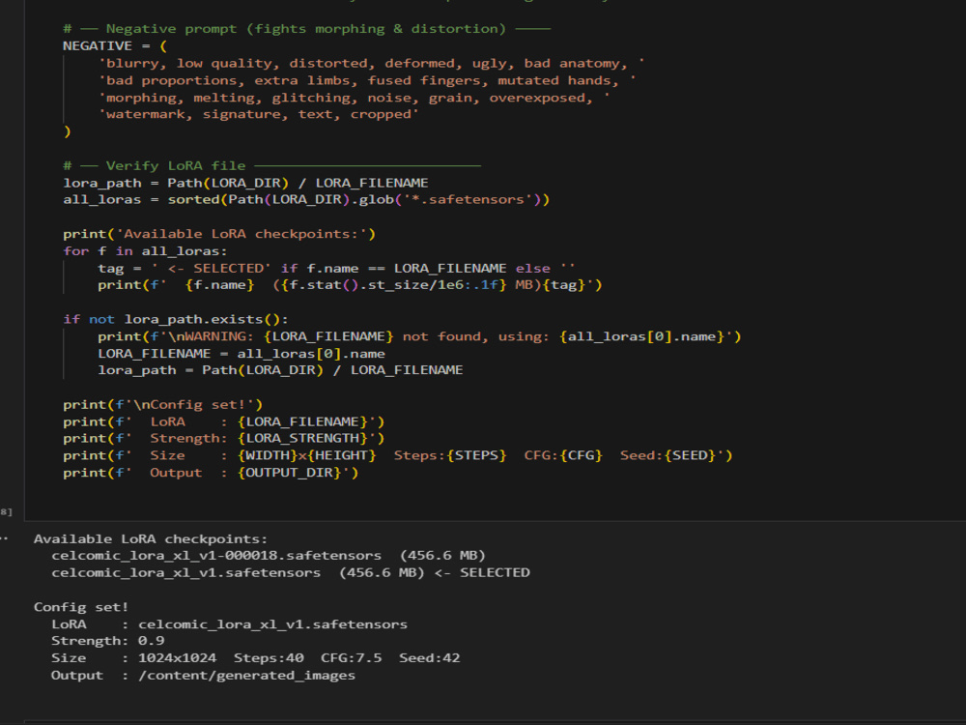Click the 'LORA_FILENAME = all_loras[0].name' line
This screenshot has height=725, width=966.
(x=241, y=354)
